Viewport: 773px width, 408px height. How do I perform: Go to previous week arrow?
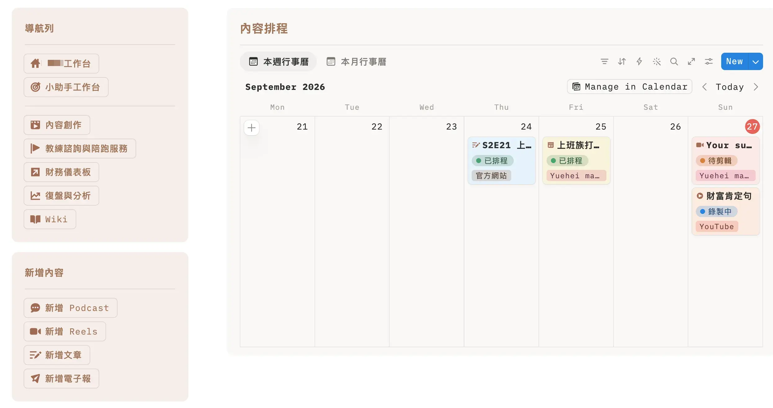coord(704,87)
